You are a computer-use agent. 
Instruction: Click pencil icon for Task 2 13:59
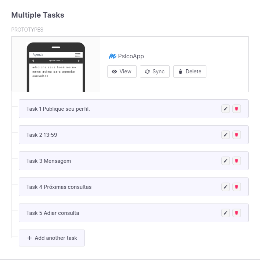pyautogui.click(x=225, y=135)
